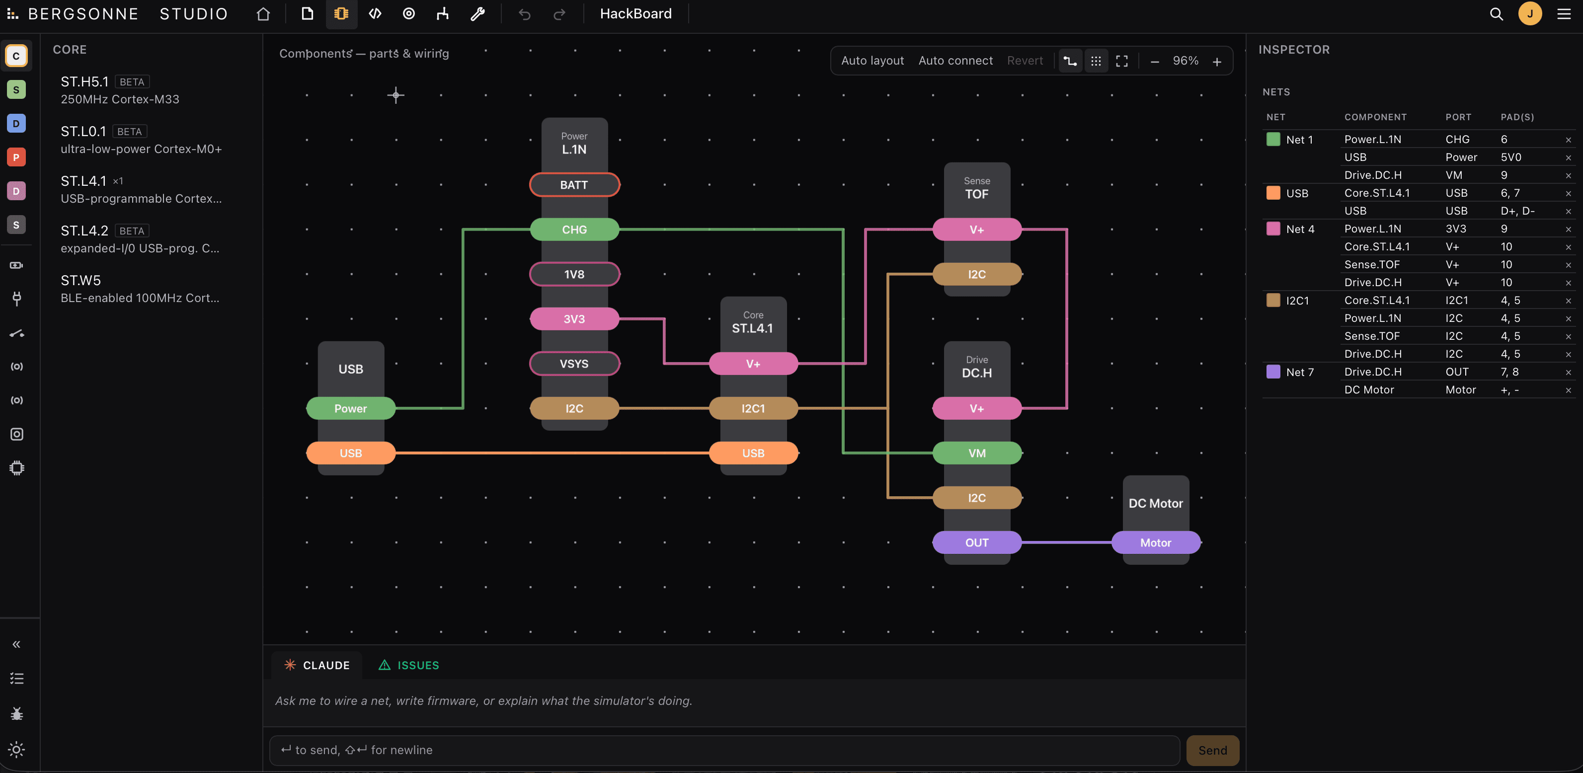Click the HackBoard project name

(635, 13)
